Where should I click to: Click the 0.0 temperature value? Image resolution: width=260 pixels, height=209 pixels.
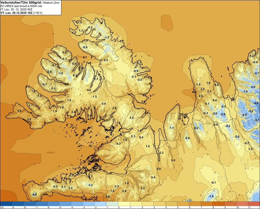74,64
